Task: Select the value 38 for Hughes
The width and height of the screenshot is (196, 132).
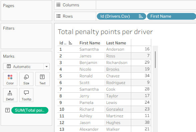Action: (147, 122)
